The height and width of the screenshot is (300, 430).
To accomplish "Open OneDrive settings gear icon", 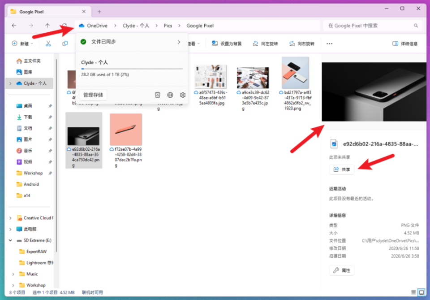I will coord(182,95).
